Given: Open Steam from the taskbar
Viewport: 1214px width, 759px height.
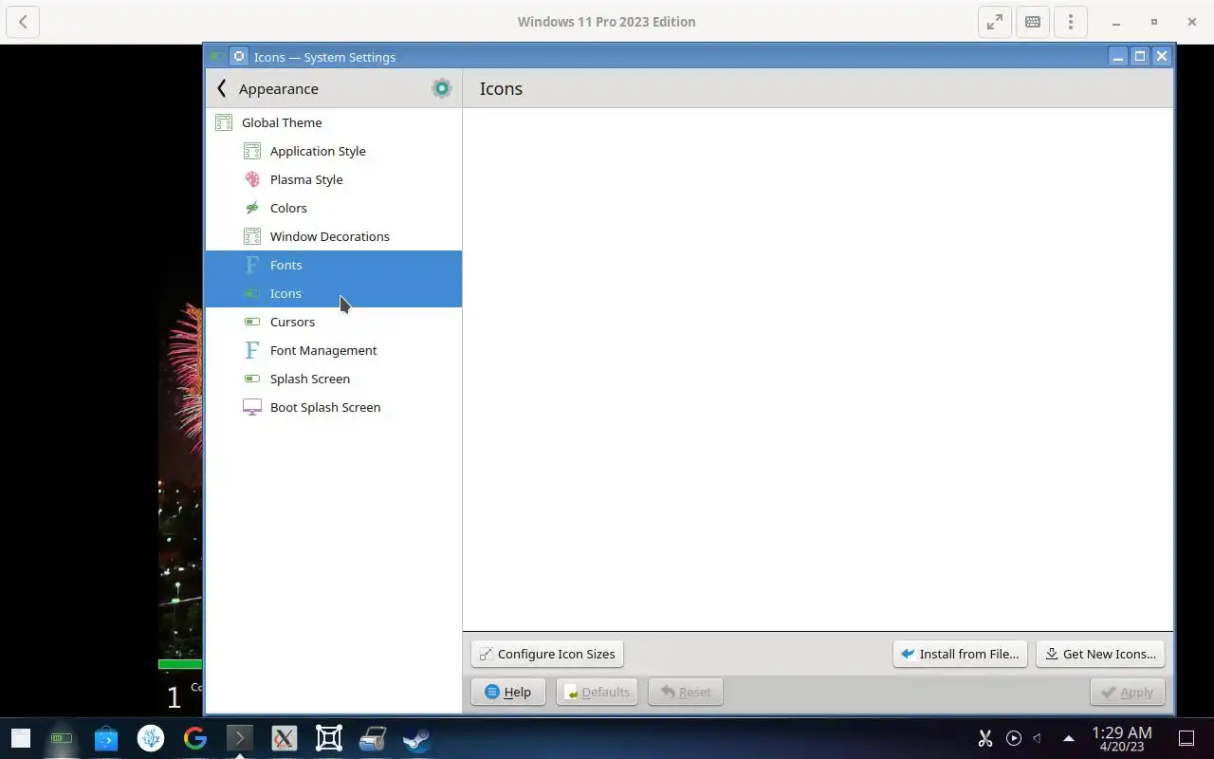Looking at the screenshot, I should 416,738.
